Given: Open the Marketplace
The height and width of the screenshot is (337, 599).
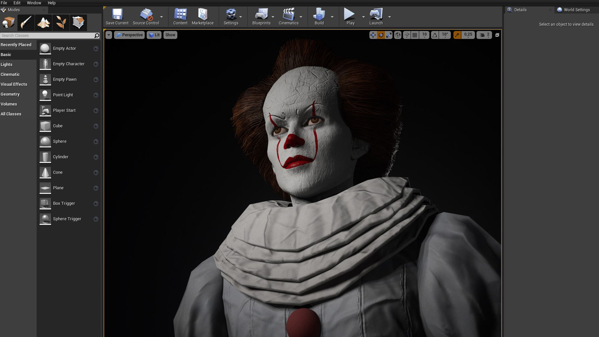Looking at the screenshot, I should (203, 17).
